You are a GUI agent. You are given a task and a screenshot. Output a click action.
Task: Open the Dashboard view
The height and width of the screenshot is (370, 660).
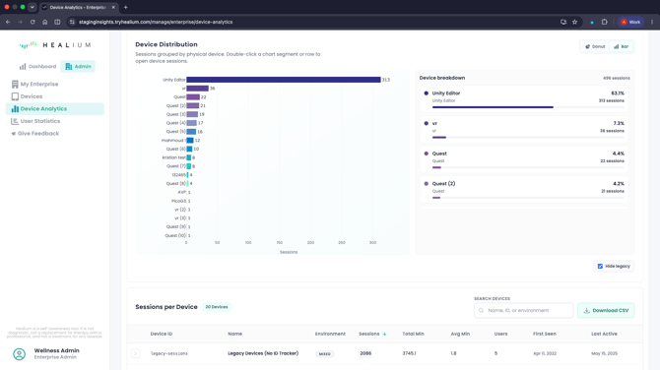point(37,67)
